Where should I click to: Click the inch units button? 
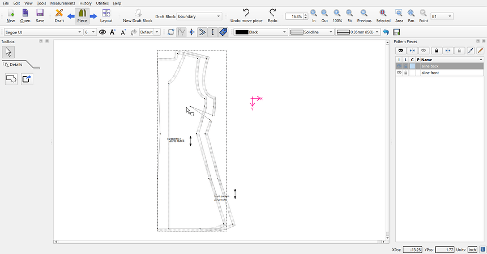[x=472, y=249]
